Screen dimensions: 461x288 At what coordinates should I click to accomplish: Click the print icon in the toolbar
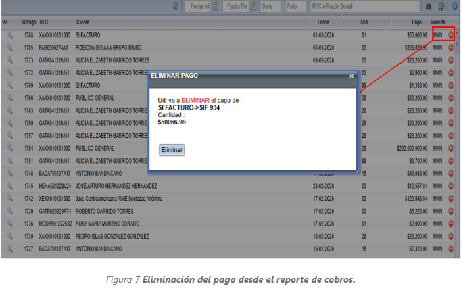pyautogui.click(x=441, y=6)
